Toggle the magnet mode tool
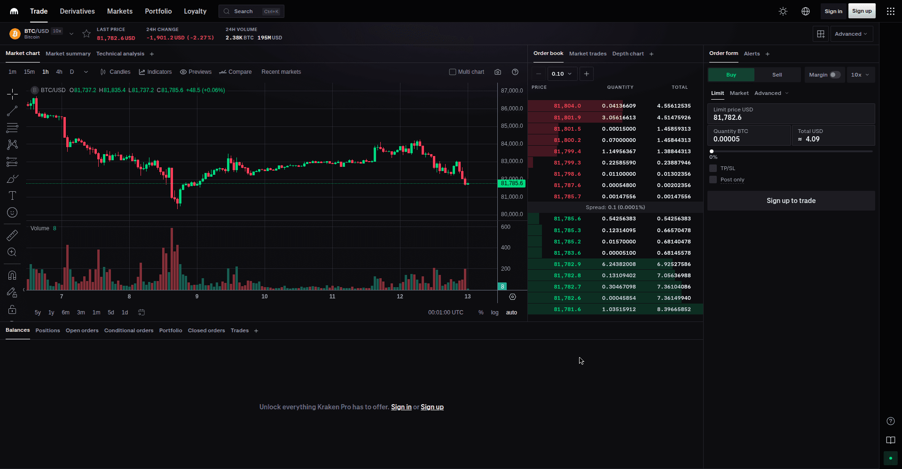Viewport: 902px width, 469px height. point(12,275)
